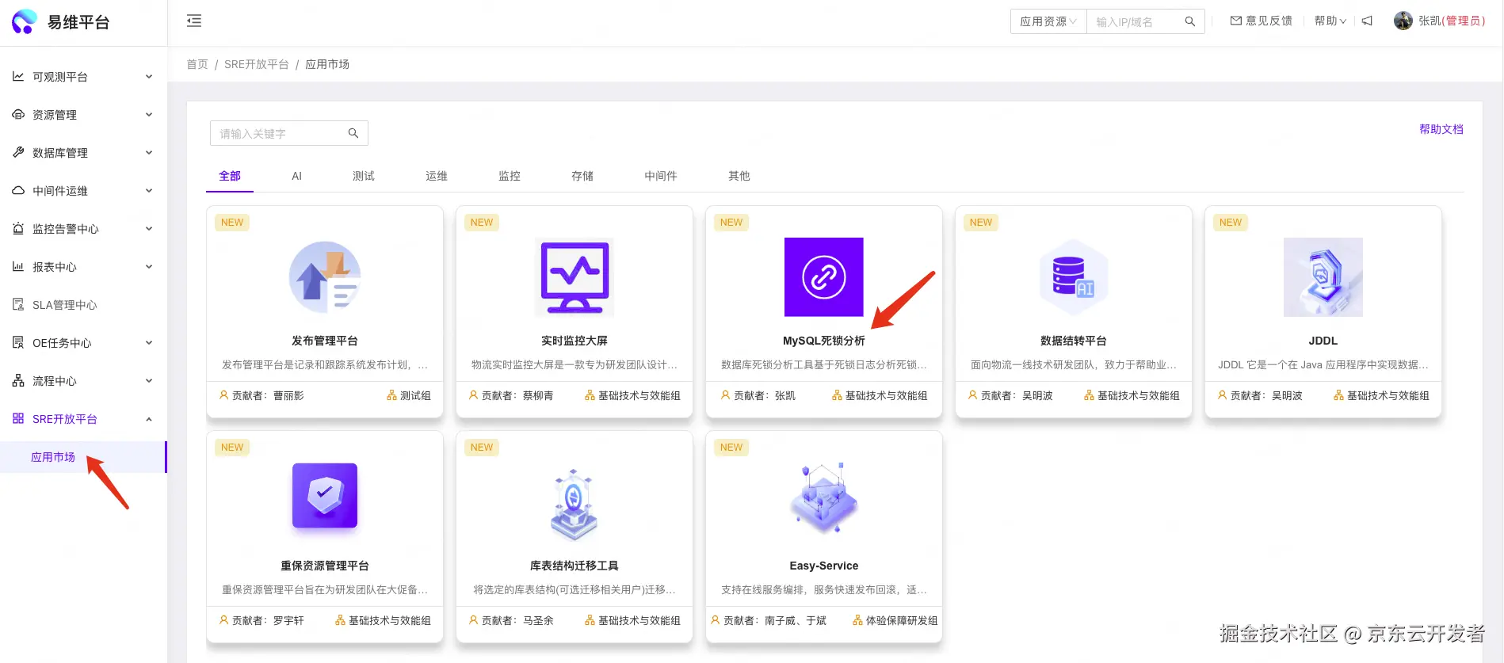This screenshot has width=1504, height=663.
Task: Click SRE开放平台 breadcrumb link
Action: (257, 64)
